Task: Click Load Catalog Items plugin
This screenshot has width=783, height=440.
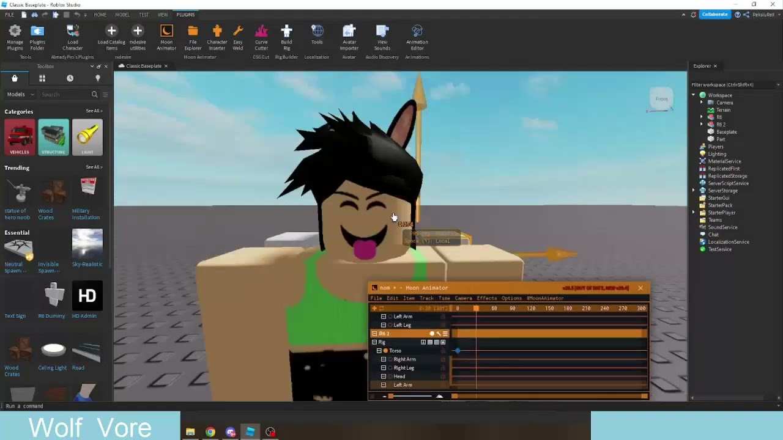Action: (111, 37)
